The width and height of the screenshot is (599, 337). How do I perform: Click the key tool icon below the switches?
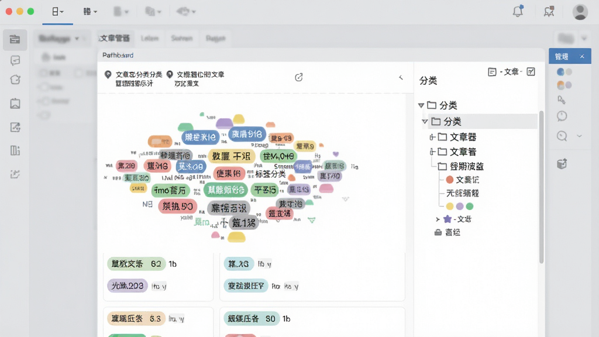[562, 99]
